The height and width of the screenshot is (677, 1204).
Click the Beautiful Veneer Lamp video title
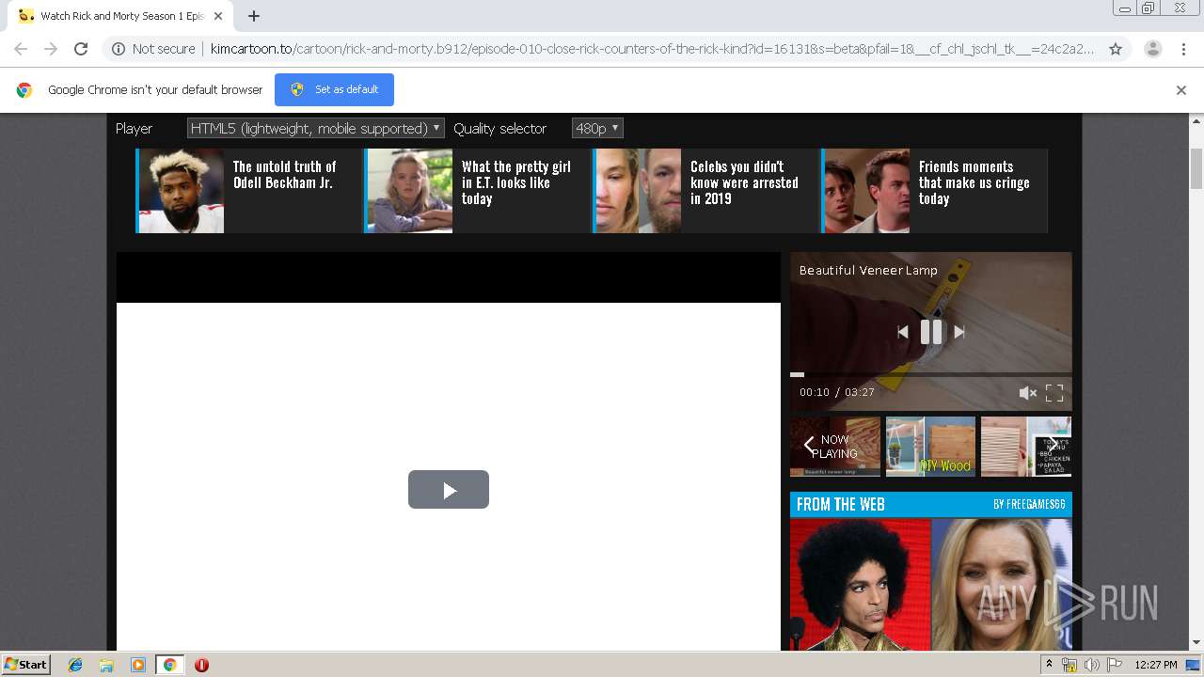(868, 270)
